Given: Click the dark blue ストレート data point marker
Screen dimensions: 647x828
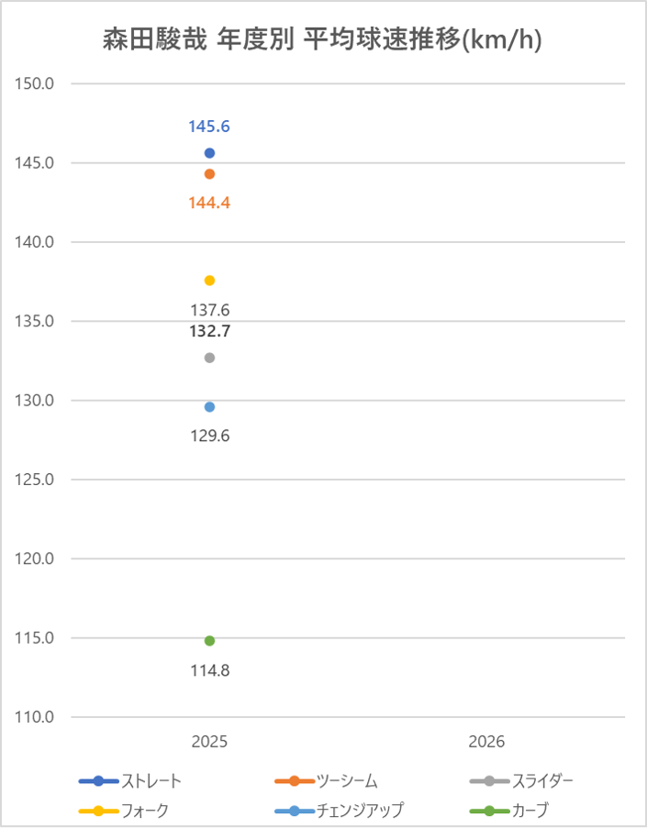Looking at the screenshot, I should coord(209,153).
